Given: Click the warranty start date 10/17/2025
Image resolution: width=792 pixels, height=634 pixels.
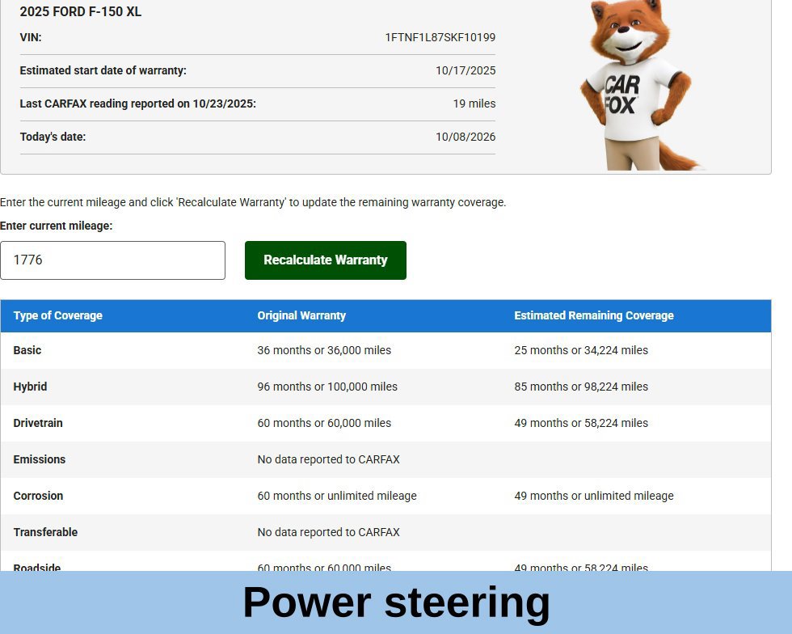Looking at the screenshot, I should pos(466,70).
